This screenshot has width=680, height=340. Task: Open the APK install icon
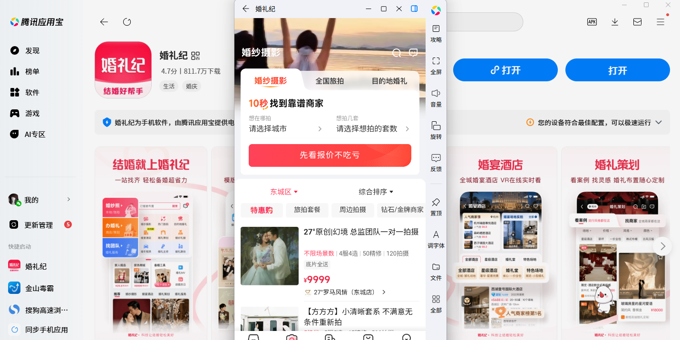592,22
